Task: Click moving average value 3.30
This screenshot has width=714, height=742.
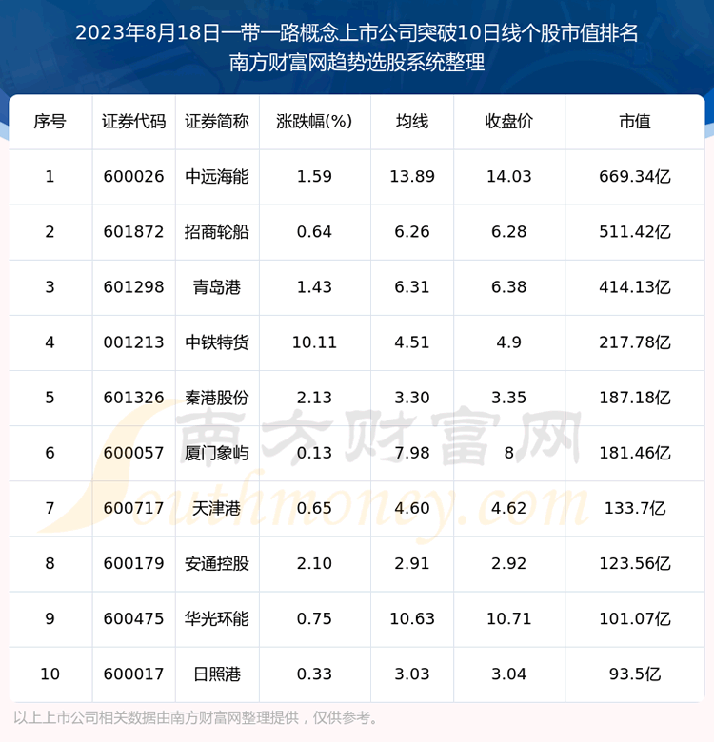Action: click(412, 398)
